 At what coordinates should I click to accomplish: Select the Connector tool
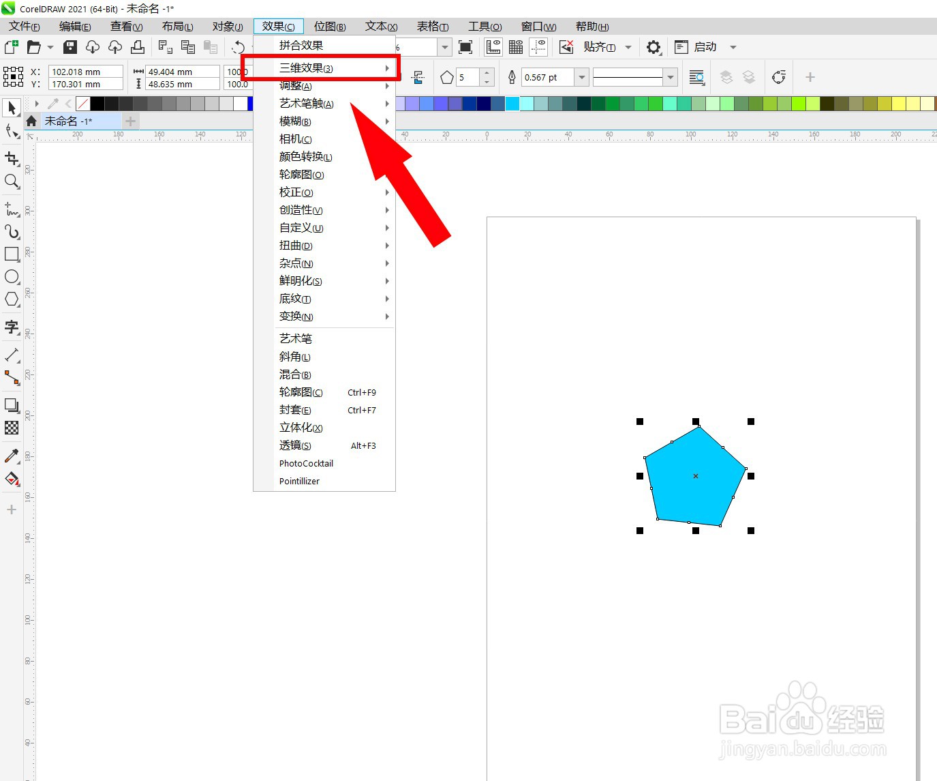point(12,377)
